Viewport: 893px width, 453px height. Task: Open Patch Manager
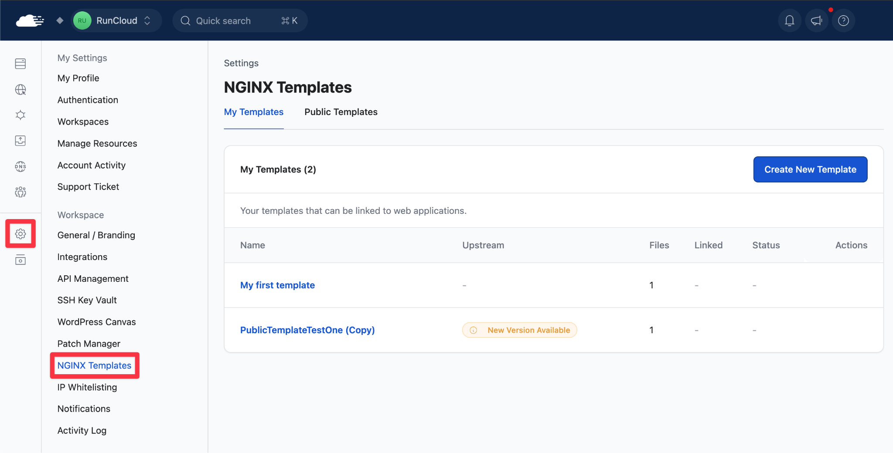pos(89,344)
